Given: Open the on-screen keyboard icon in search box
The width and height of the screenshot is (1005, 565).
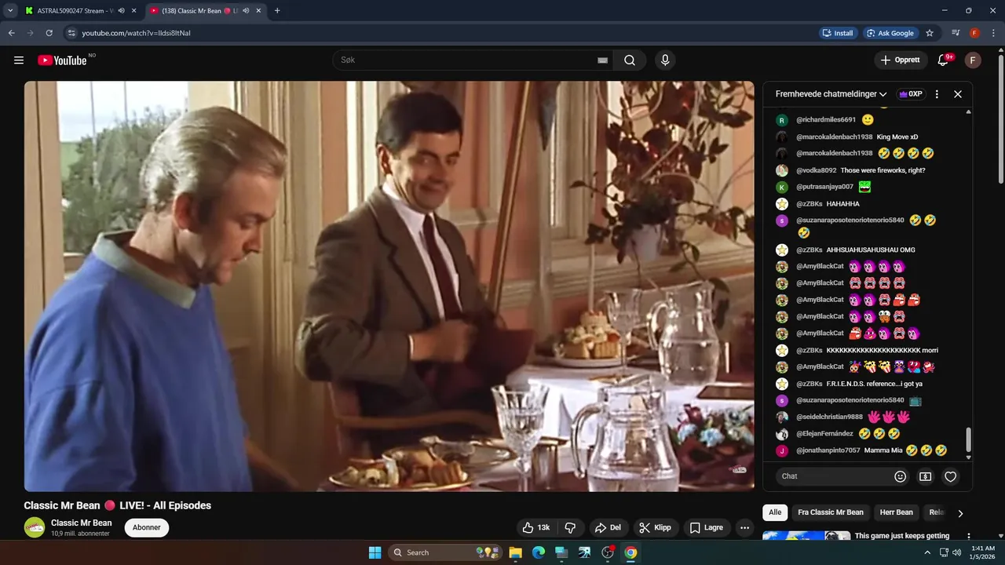Looking at the screenshot, I should (x=602, y=60).
